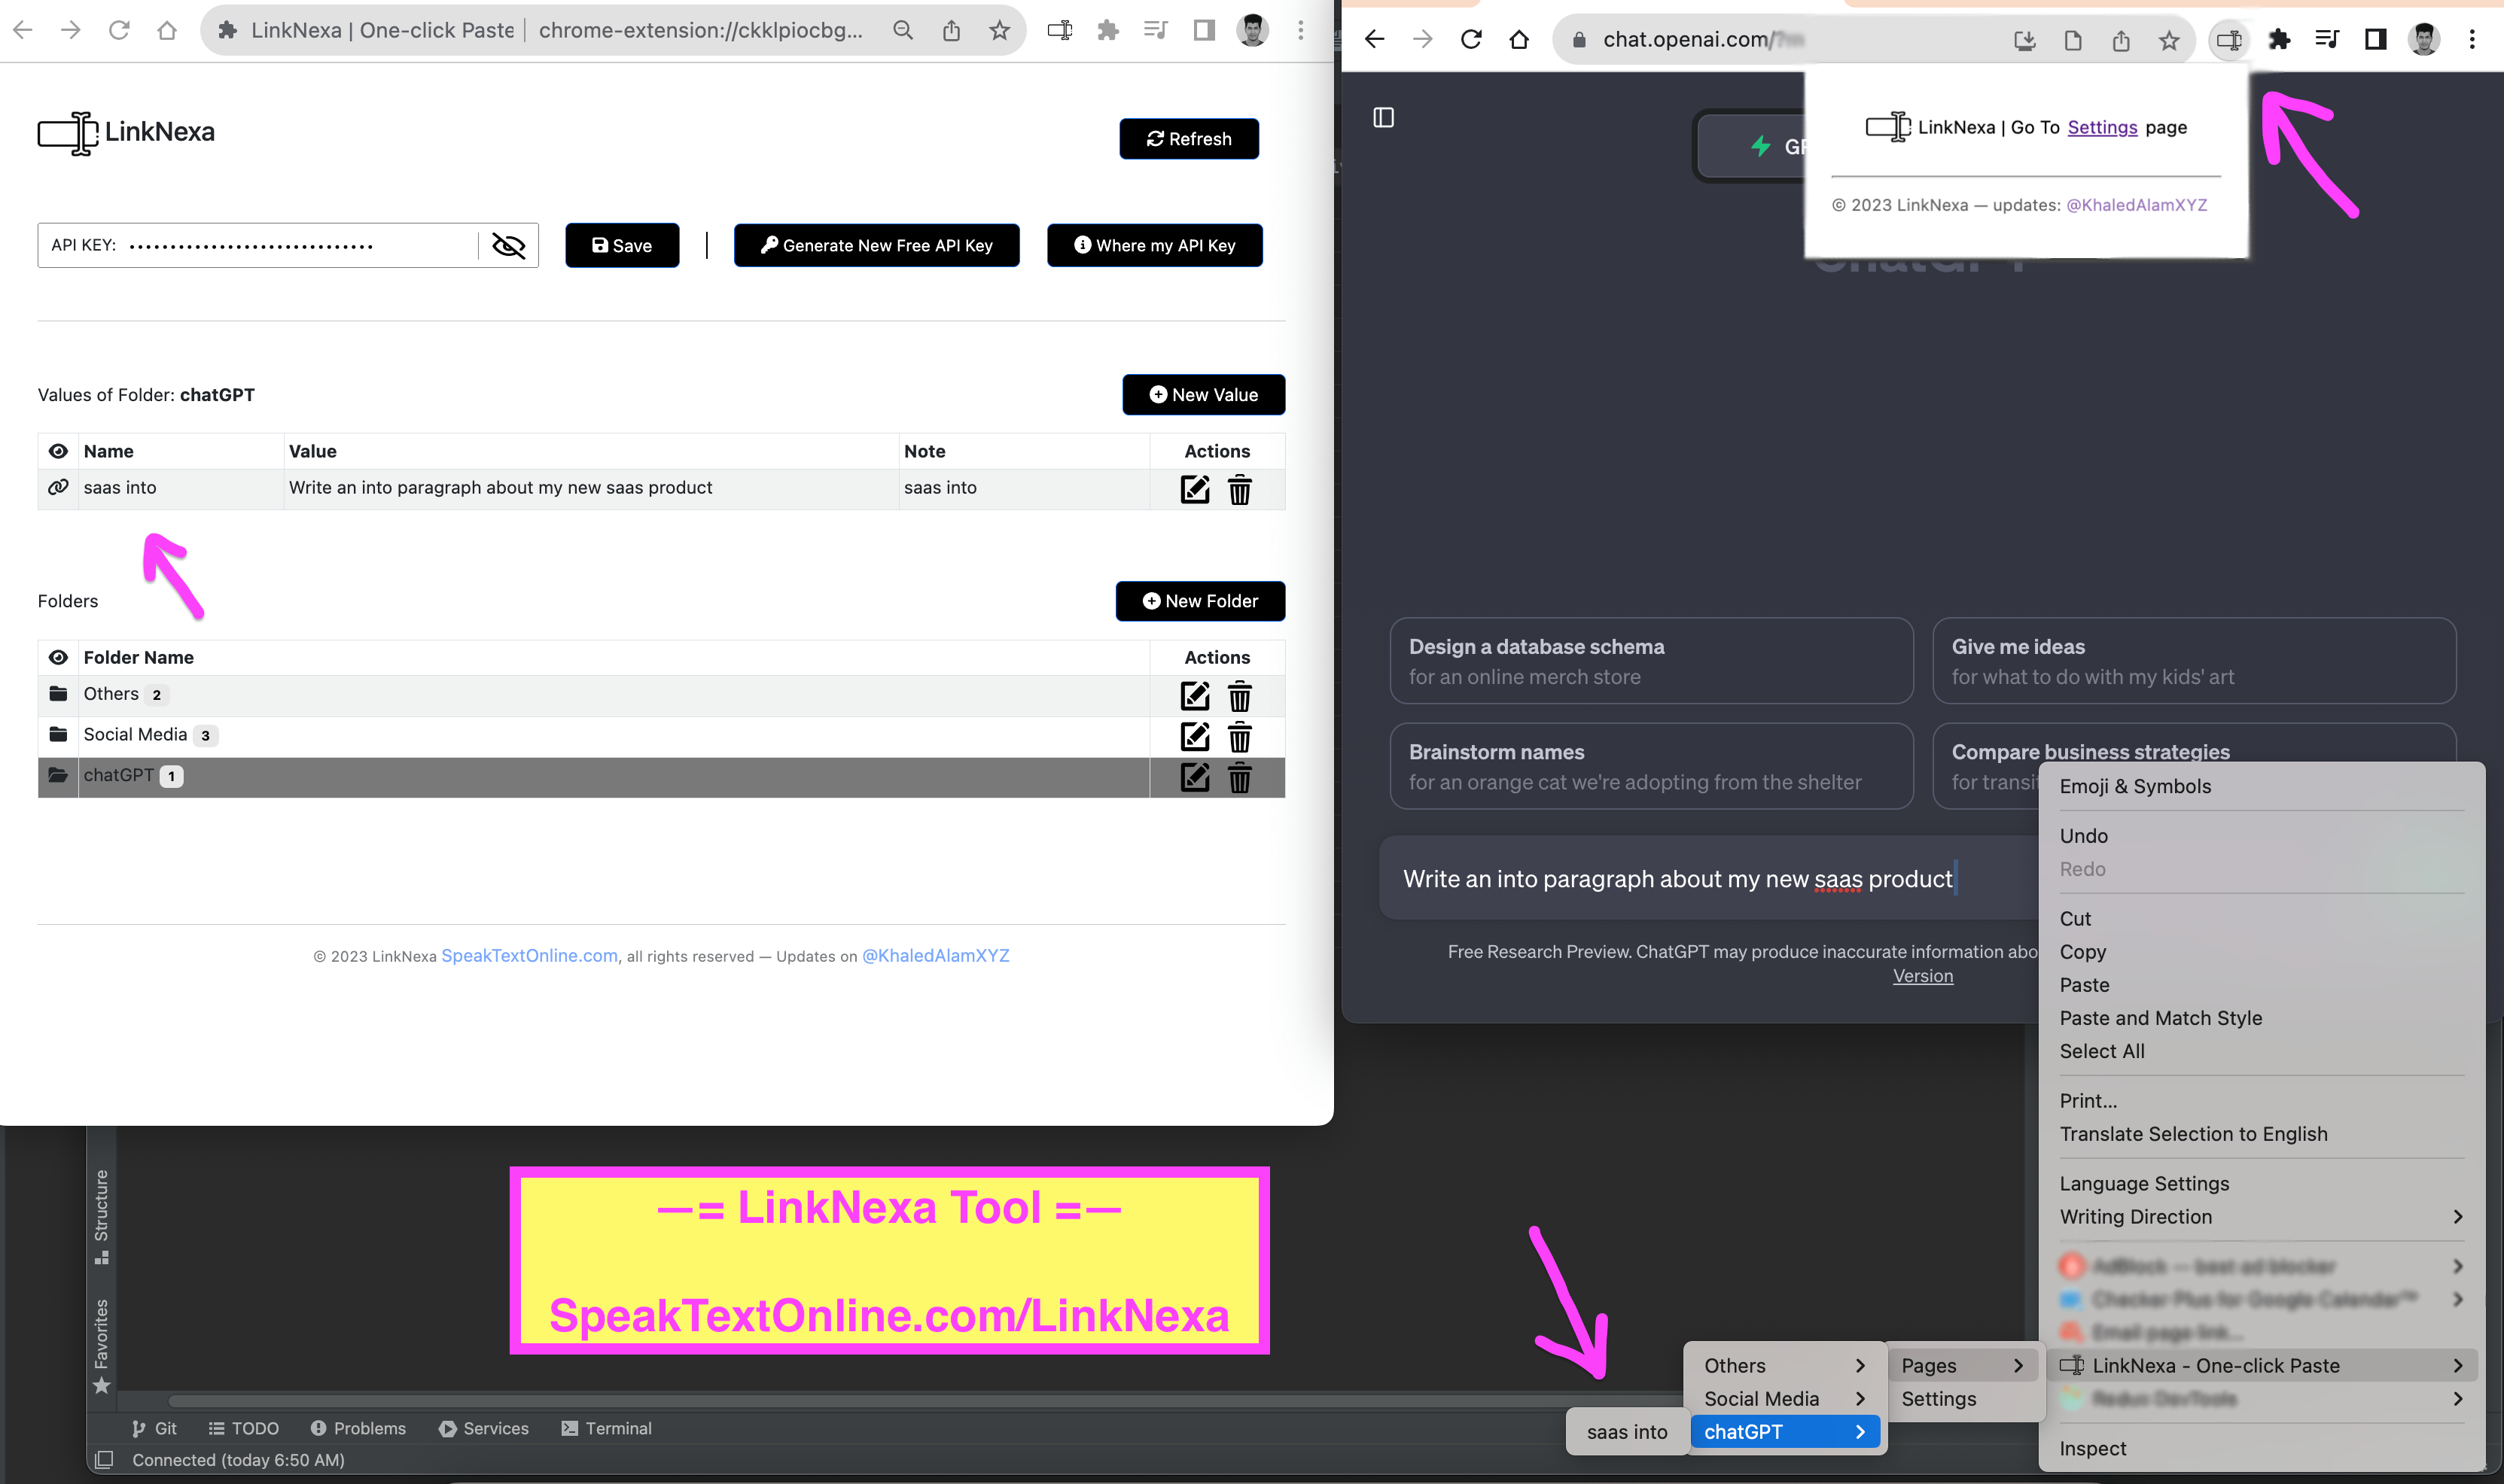This screenshot has width=2504, height=1484.
Task: Delete the Social Media folder
Action: 1239,736
